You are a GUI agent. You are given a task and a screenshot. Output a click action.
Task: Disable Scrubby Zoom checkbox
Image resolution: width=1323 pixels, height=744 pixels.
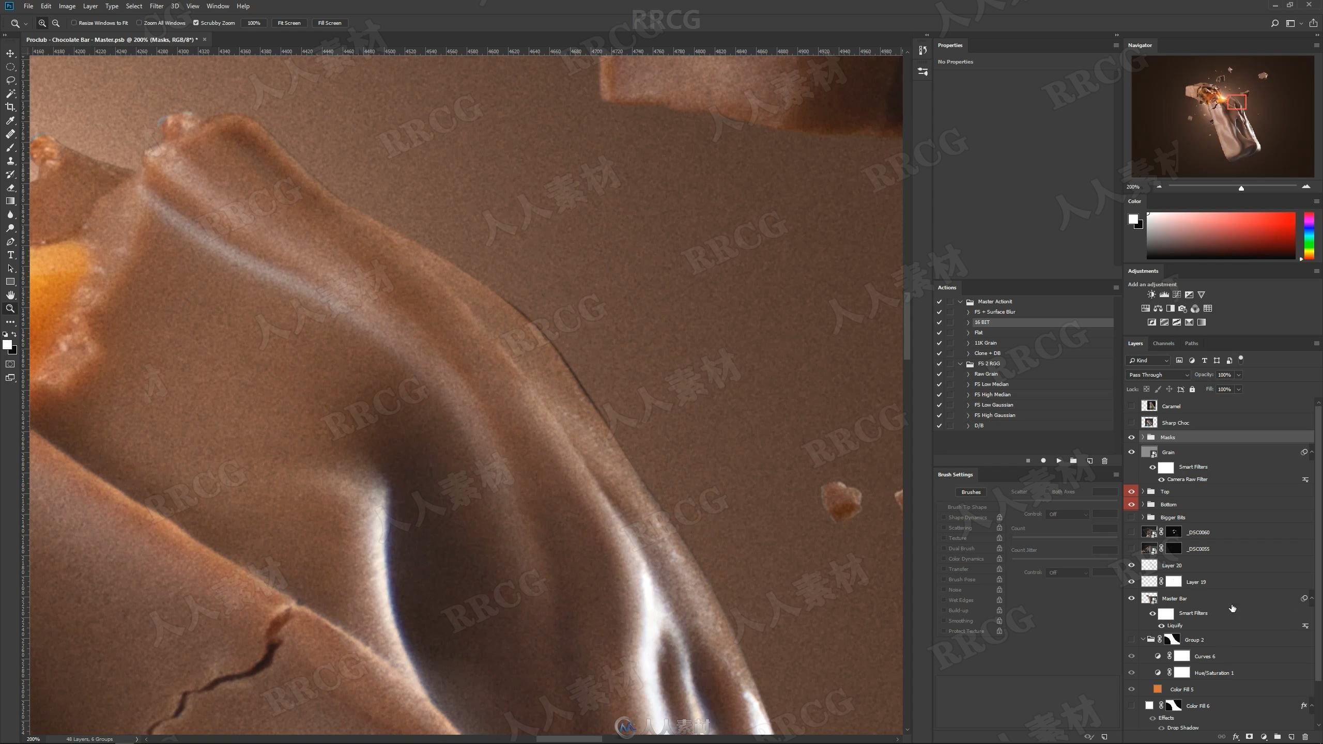pyautogui.click(x=196, y=23)
